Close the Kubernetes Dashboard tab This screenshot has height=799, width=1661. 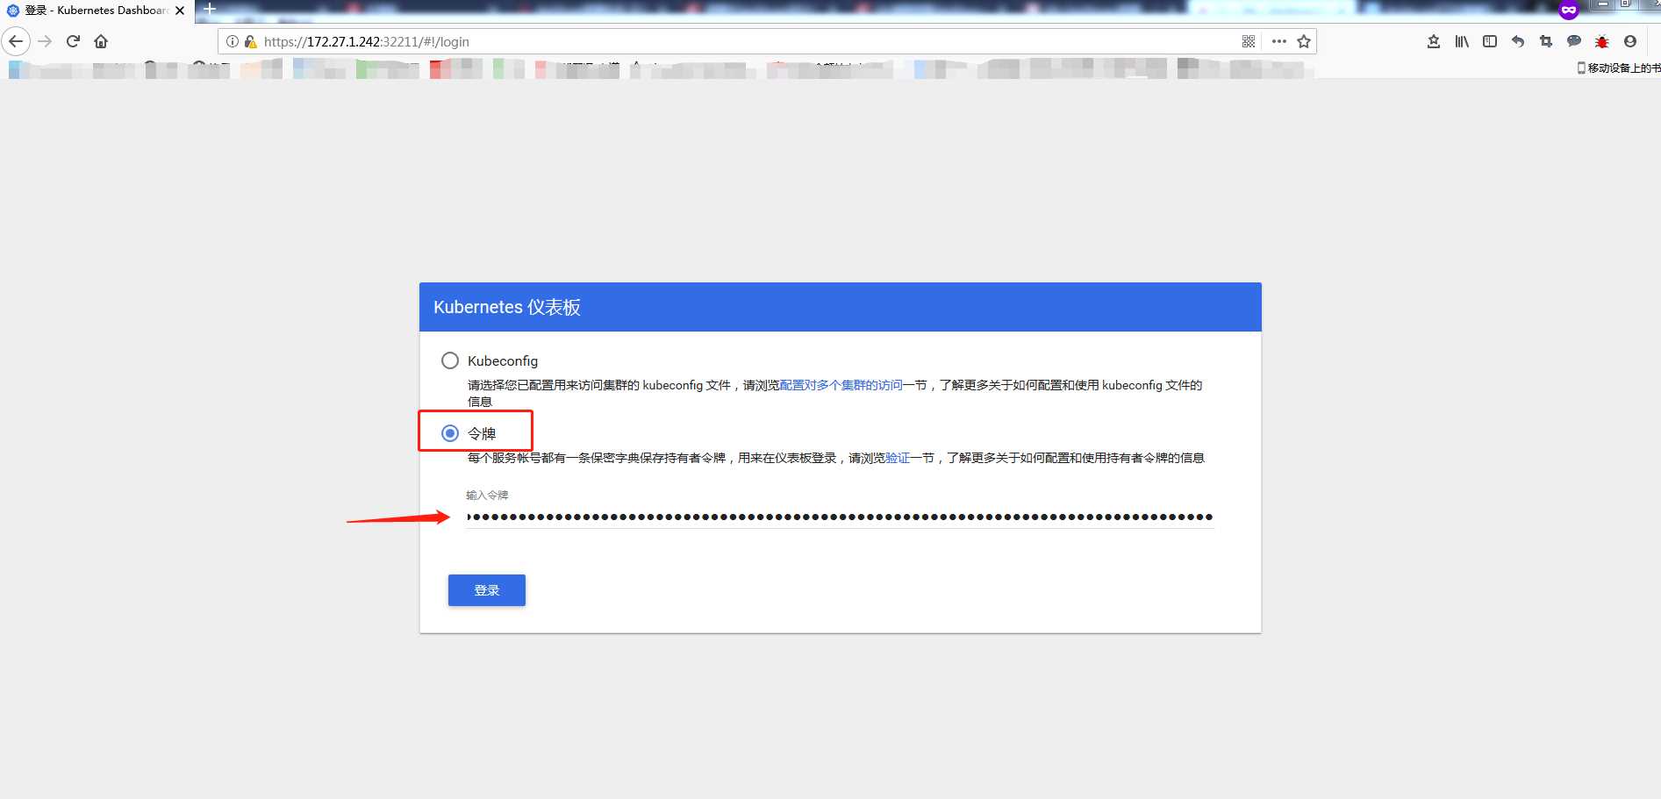pos(180,11)
